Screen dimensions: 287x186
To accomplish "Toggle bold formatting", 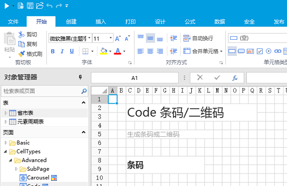I will pos(53,51).
